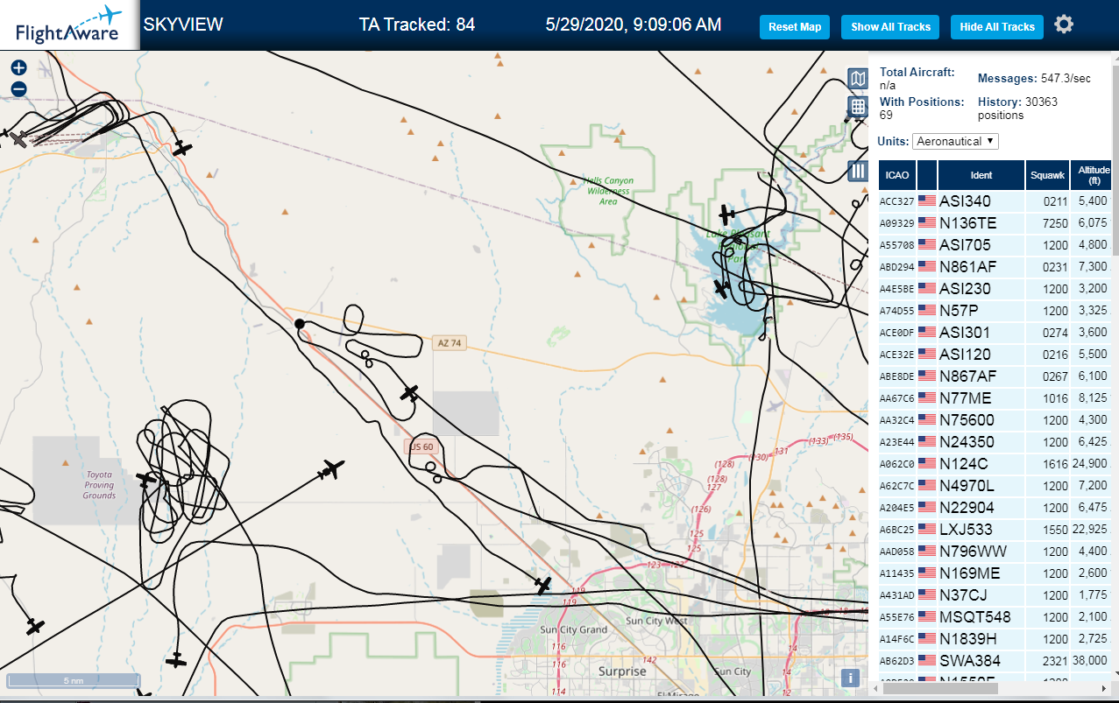Select LXJ533 aircraft row
This screenshot has width=1119, height=703.
tap(995, 530)
